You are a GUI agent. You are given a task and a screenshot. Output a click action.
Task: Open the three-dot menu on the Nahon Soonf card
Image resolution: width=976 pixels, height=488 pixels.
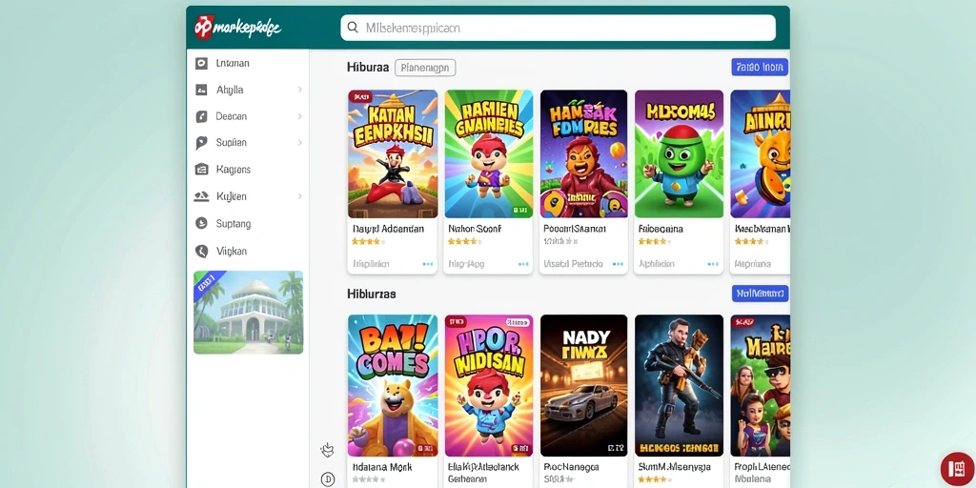[523, 264]
